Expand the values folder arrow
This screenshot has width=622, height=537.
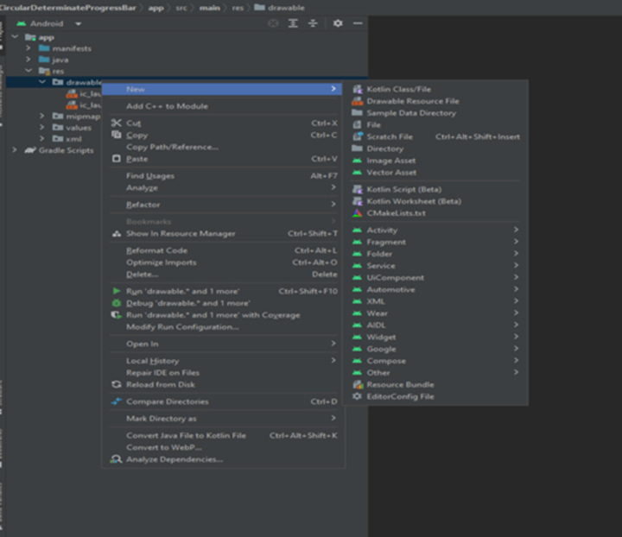click(42, 127)
